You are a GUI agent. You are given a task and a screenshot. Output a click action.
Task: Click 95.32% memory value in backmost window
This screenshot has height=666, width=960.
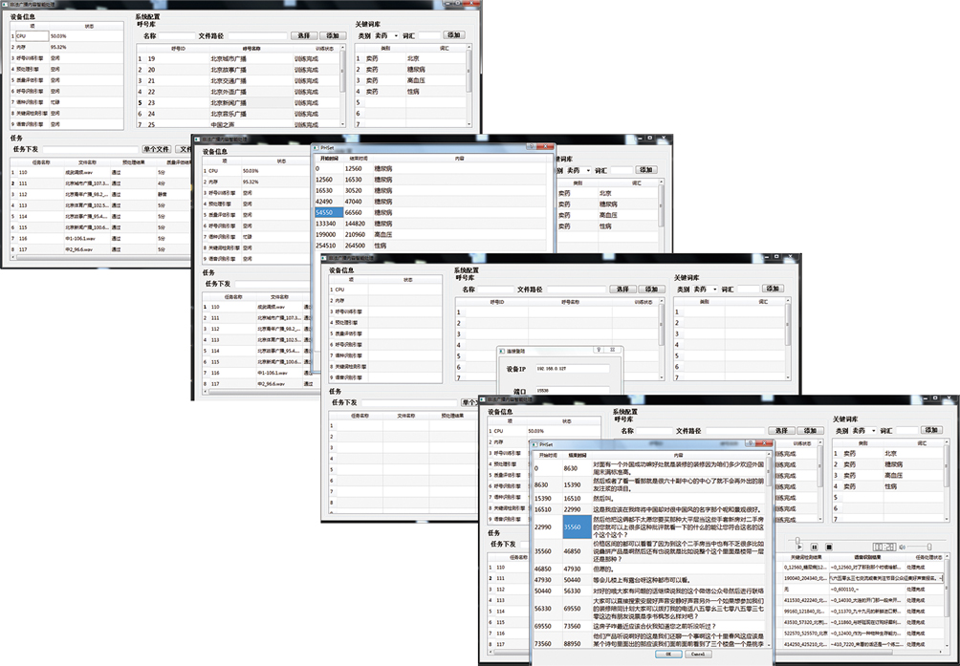coord(58,47)
